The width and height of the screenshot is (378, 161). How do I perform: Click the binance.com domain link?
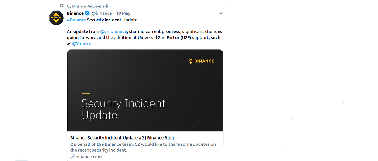click(89, 157)
